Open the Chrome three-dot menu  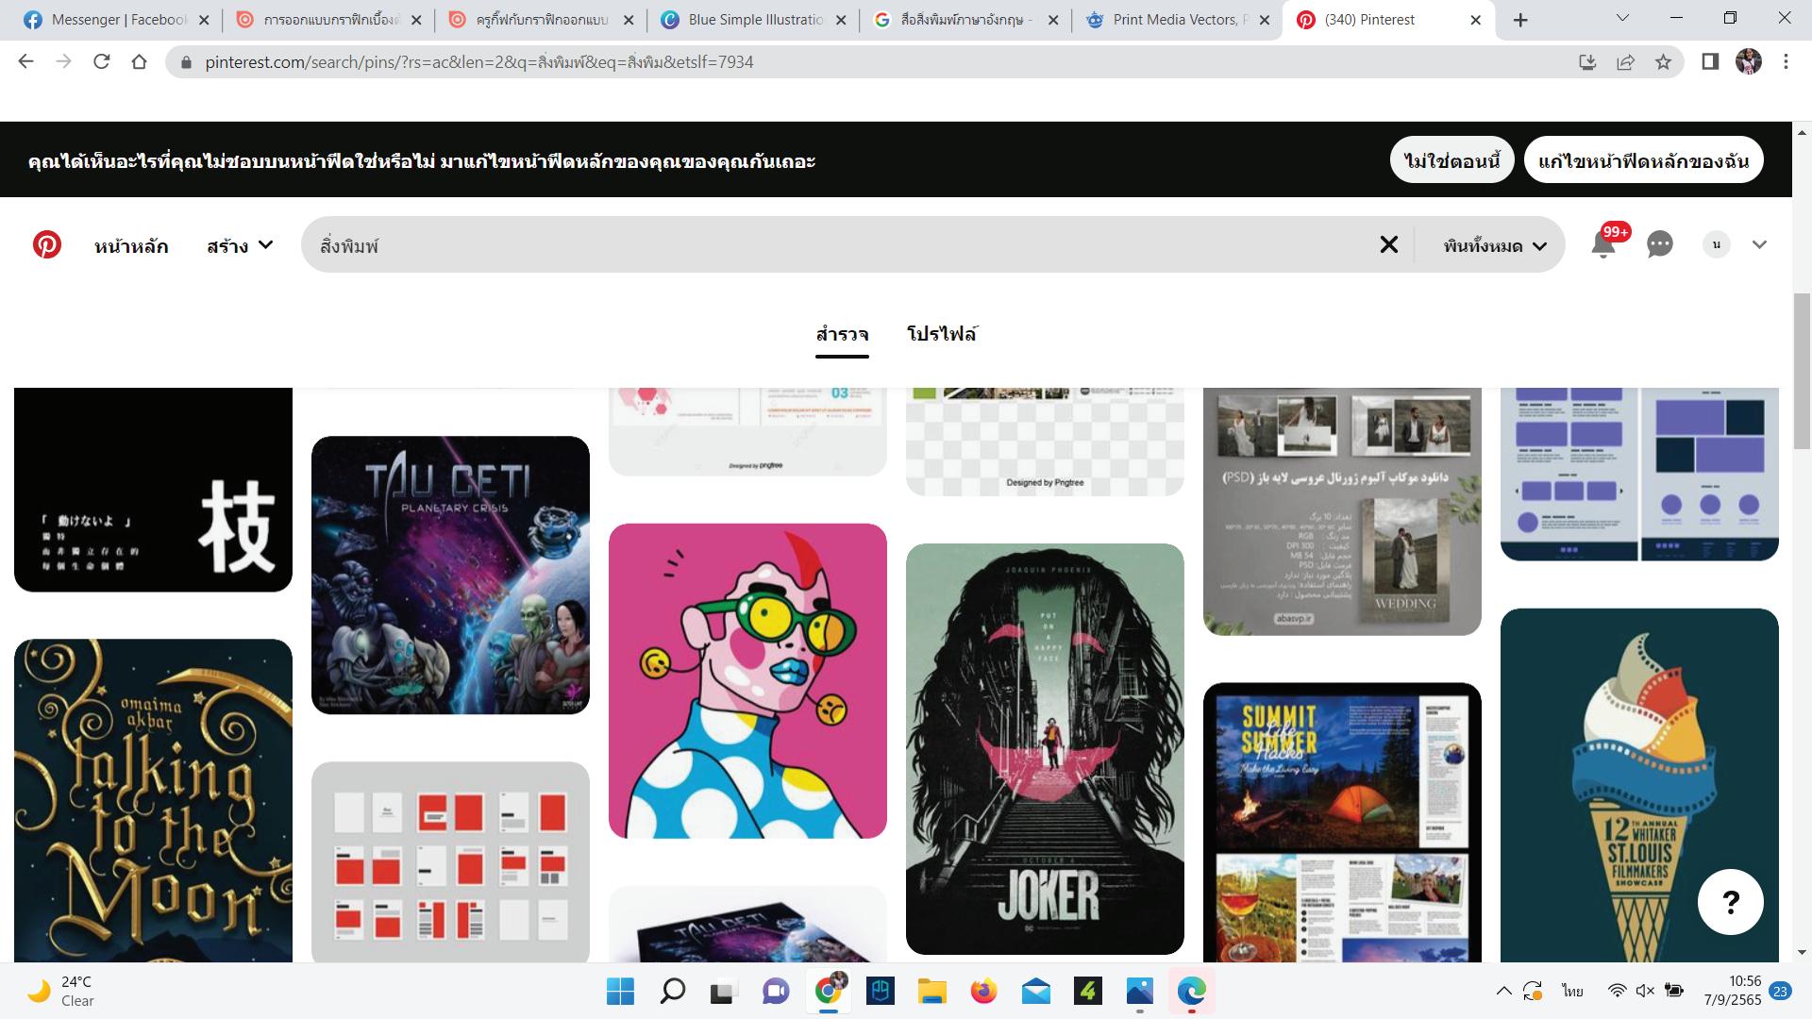coord(1786,61)
